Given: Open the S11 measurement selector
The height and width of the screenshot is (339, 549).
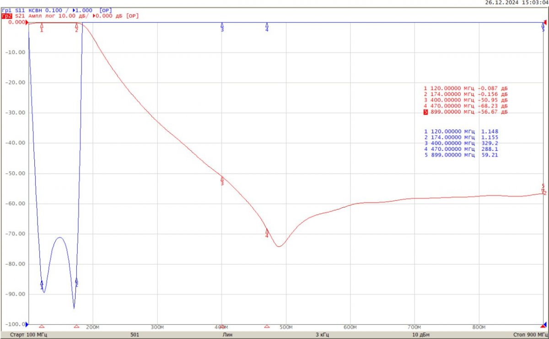Looking at the screenshot, I should click(21, 10).
